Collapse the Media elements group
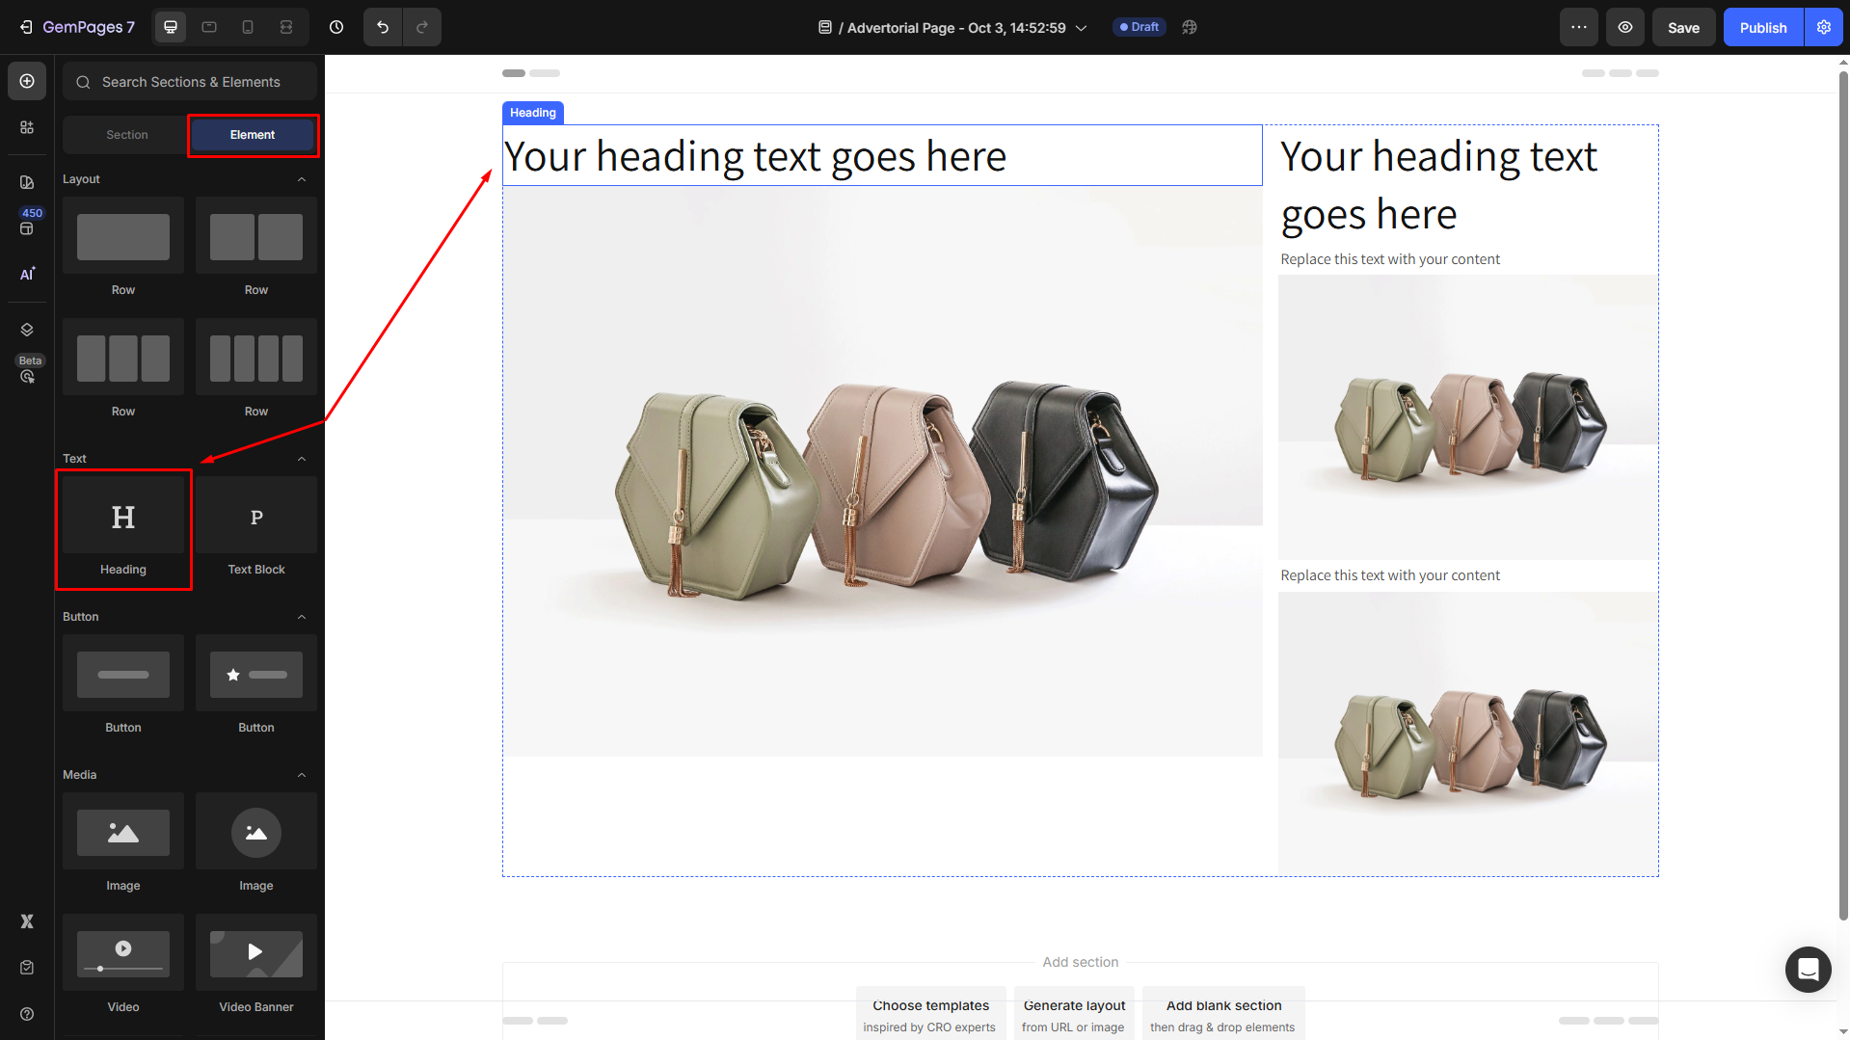The image size is (1850, 1040). point(302,775)
